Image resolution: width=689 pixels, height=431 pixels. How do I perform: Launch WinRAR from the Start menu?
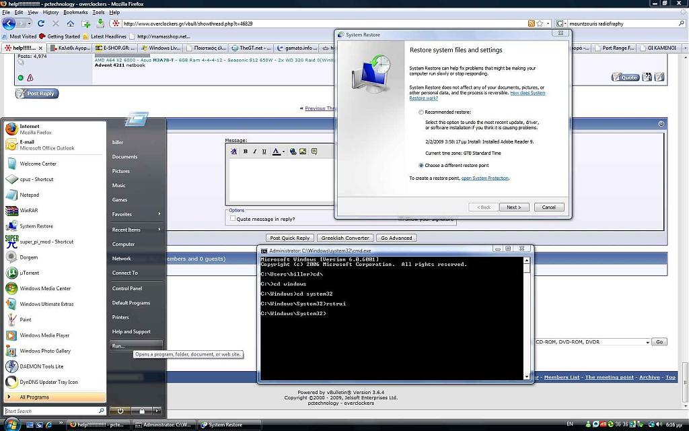(x=55, y=210)
